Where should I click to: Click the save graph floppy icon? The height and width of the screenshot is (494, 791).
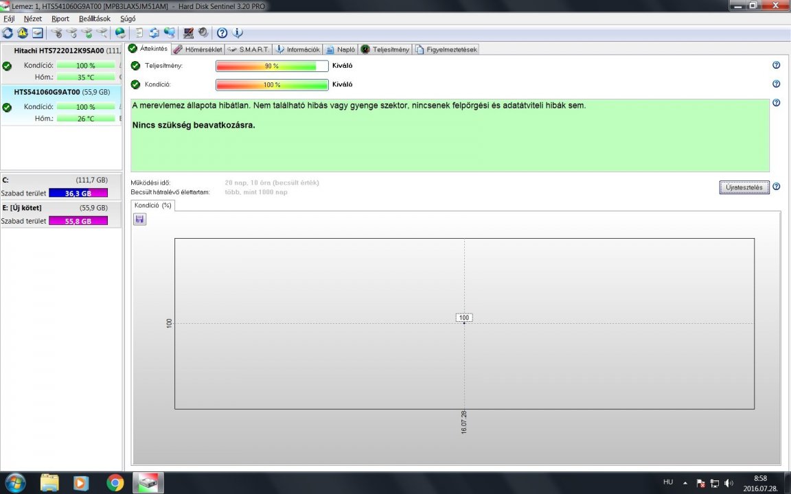coord(140,220)
